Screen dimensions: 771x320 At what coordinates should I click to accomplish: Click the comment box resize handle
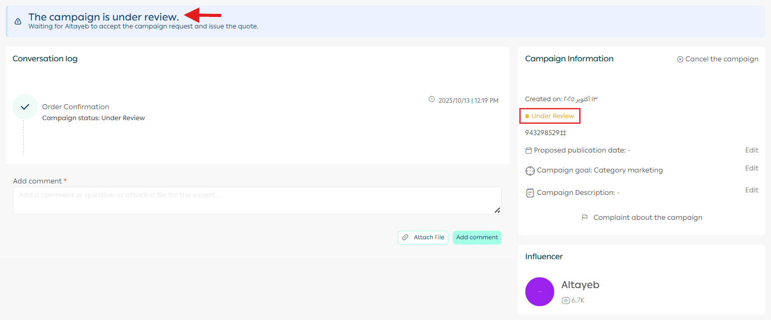pyautogui.click(x=497, y=210)
